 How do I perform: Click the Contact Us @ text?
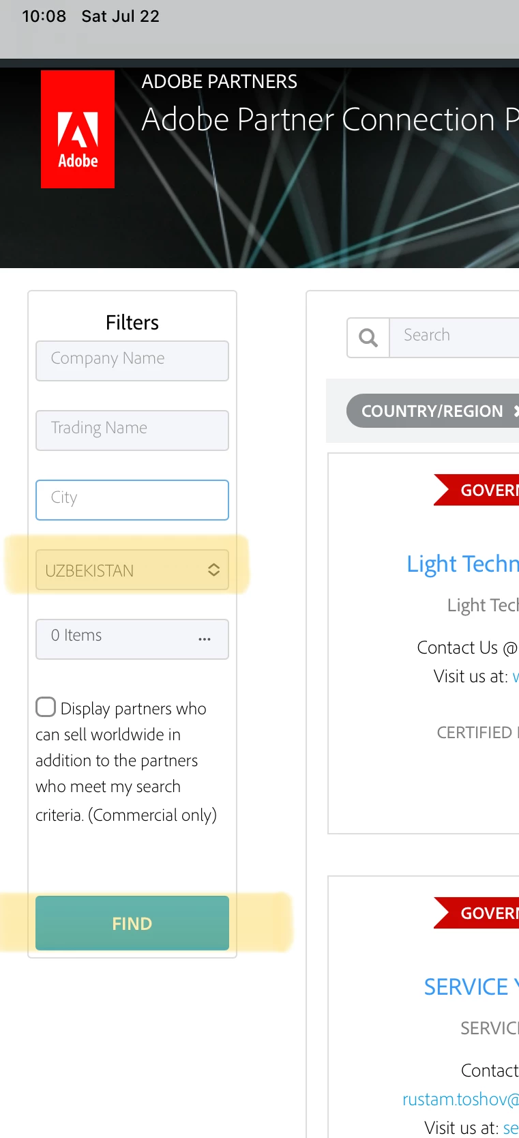pos(467,647)
